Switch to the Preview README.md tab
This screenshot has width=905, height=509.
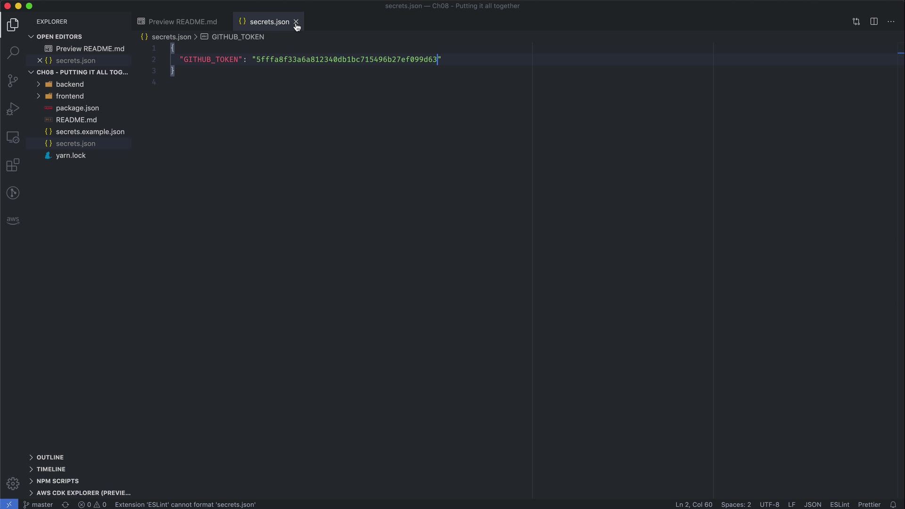coord(182,22)
